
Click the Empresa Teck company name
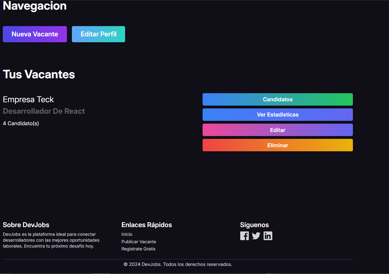(28, 99)
